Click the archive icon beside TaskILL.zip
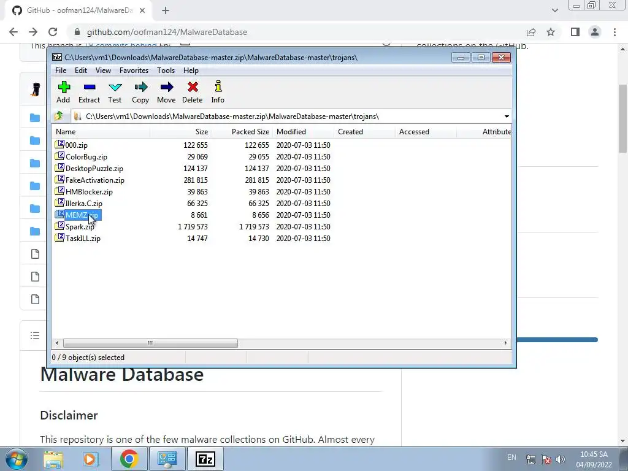The width and height of the screenshot is (628, 471). coord(59,237)
